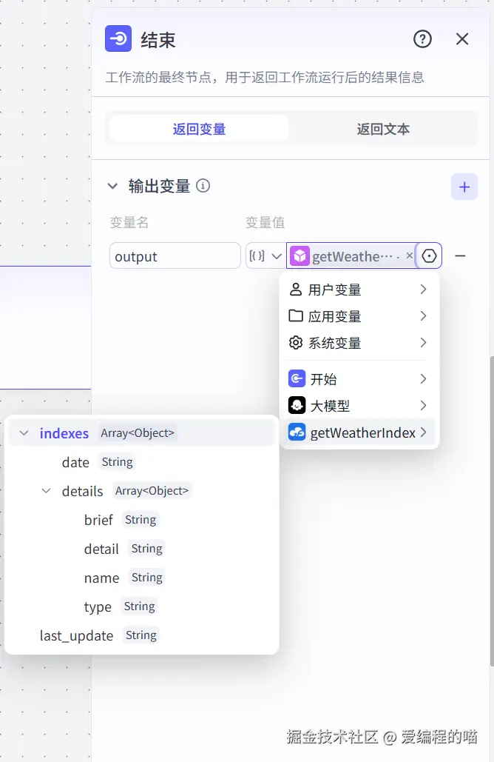
Task: Open the variable type dropdown
Action: pos(265,255)
